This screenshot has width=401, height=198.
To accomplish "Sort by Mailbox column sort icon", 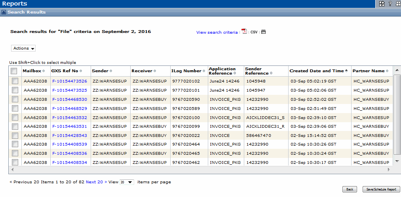I will (44, 71).
